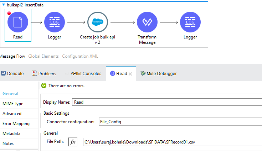Viewport: 262px width, 151px height.
Task: Select the Transform Message component icon
Action: click(x=147, y=22)
